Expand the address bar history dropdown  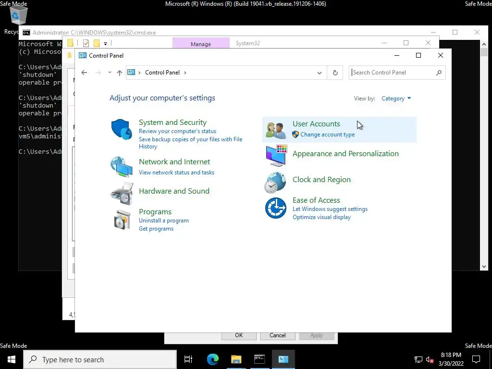pyautogui.click(x=320, y=73)
